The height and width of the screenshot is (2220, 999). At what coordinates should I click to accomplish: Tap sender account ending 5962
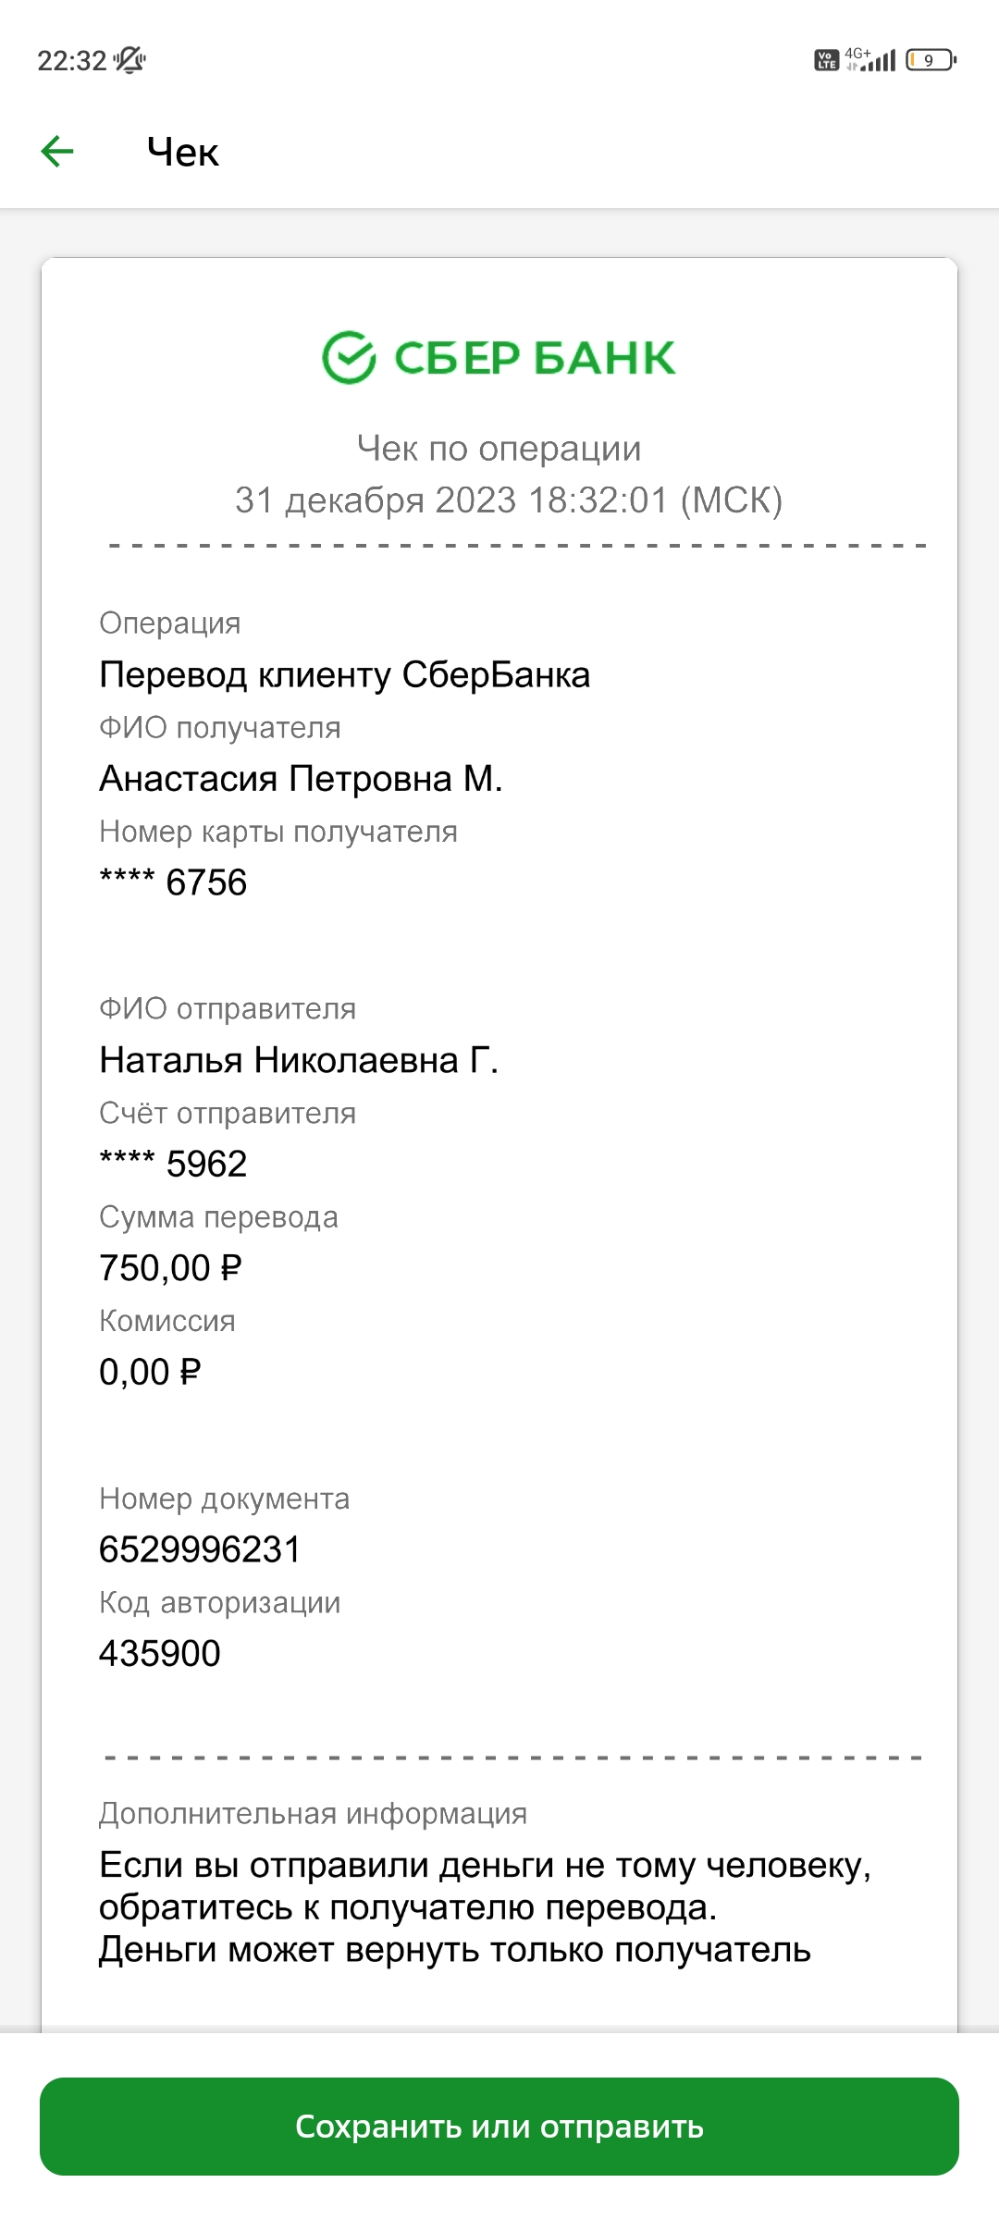(173, 1164)
